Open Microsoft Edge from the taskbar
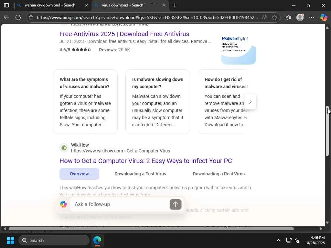This screenshot has width=331, height=248. point(97,240)
